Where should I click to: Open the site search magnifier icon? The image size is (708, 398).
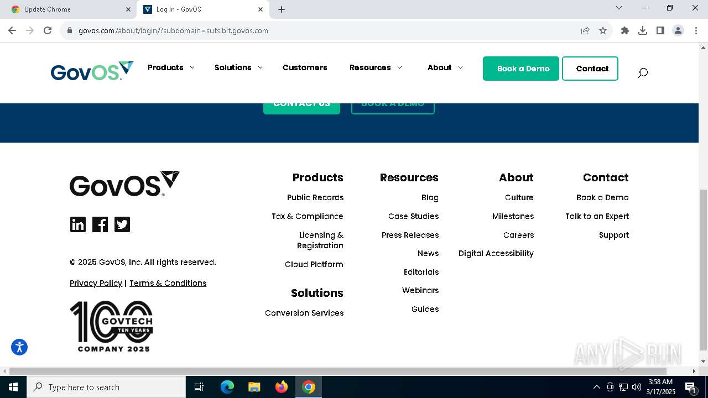click(x=642, y=72)
